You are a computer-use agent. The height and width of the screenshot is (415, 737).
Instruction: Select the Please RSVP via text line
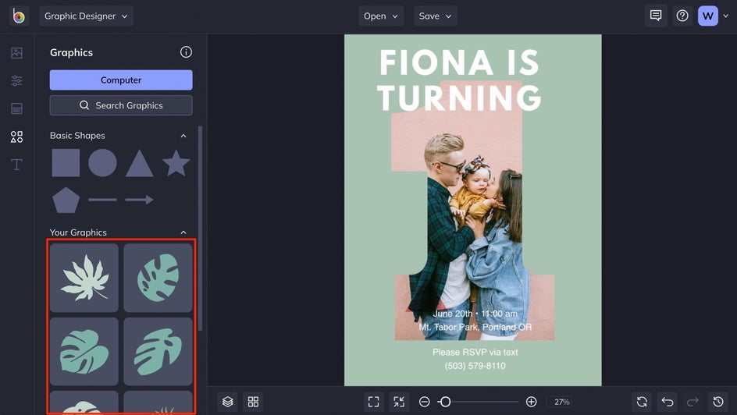pos(475,352)
